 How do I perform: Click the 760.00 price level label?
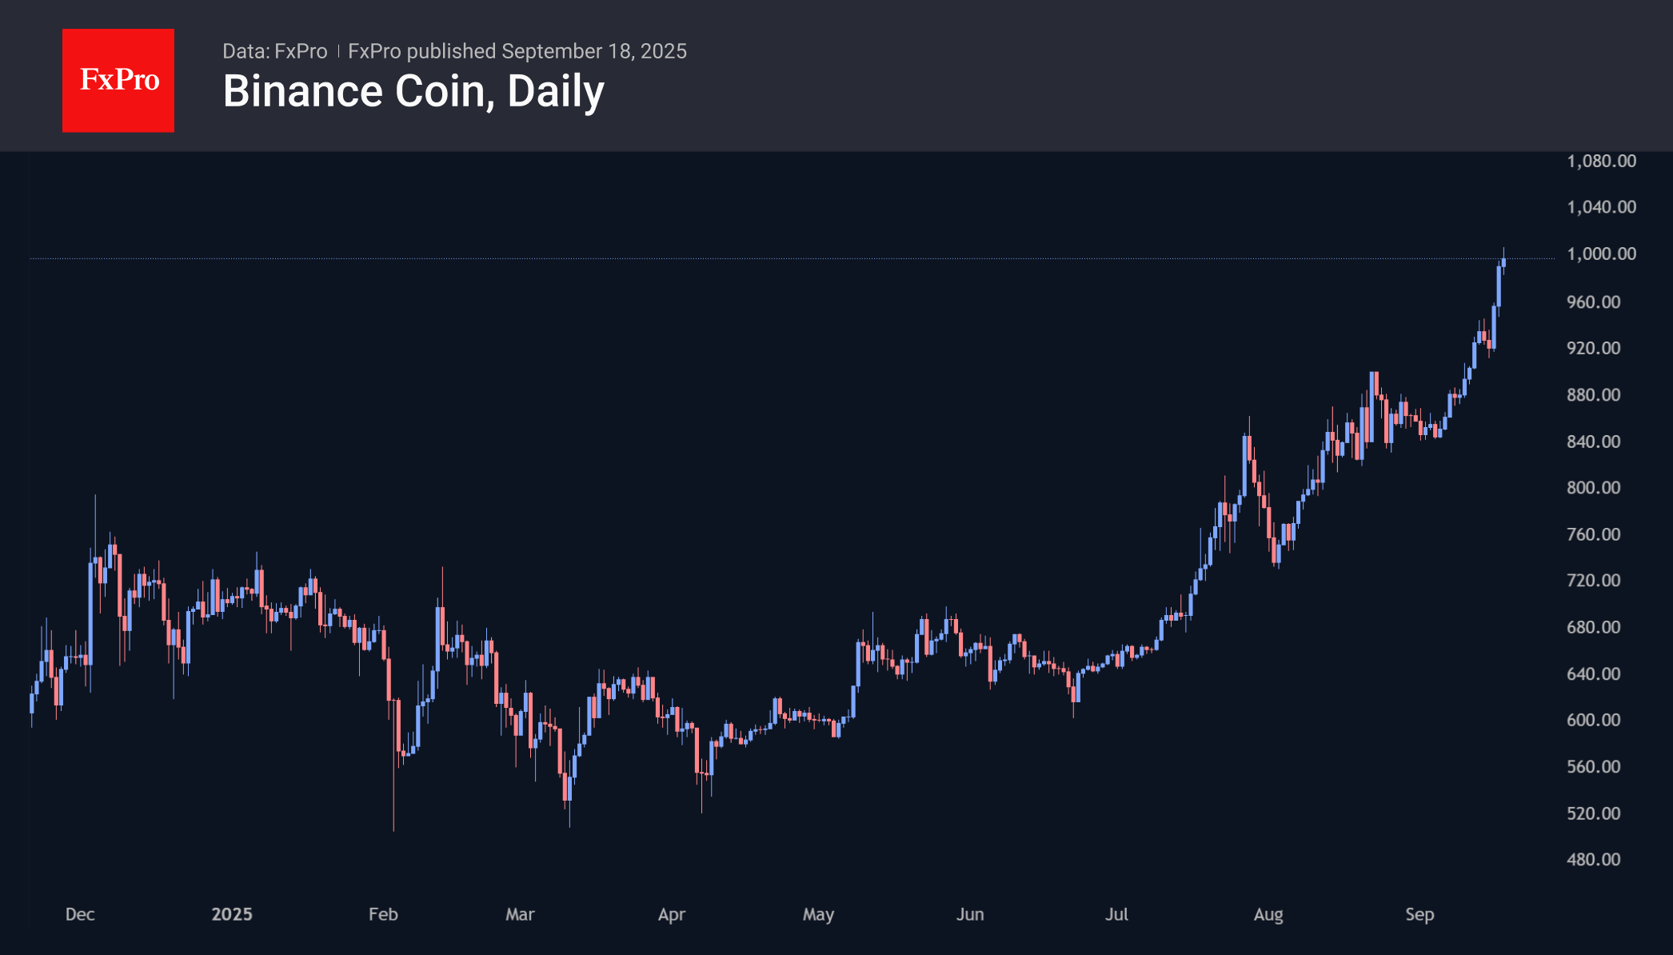coord(1593,534)
